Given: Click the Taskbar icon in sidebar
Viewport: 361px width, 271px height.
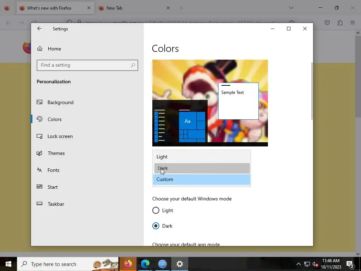Looking at the screenshot, I should click(39, 204).
